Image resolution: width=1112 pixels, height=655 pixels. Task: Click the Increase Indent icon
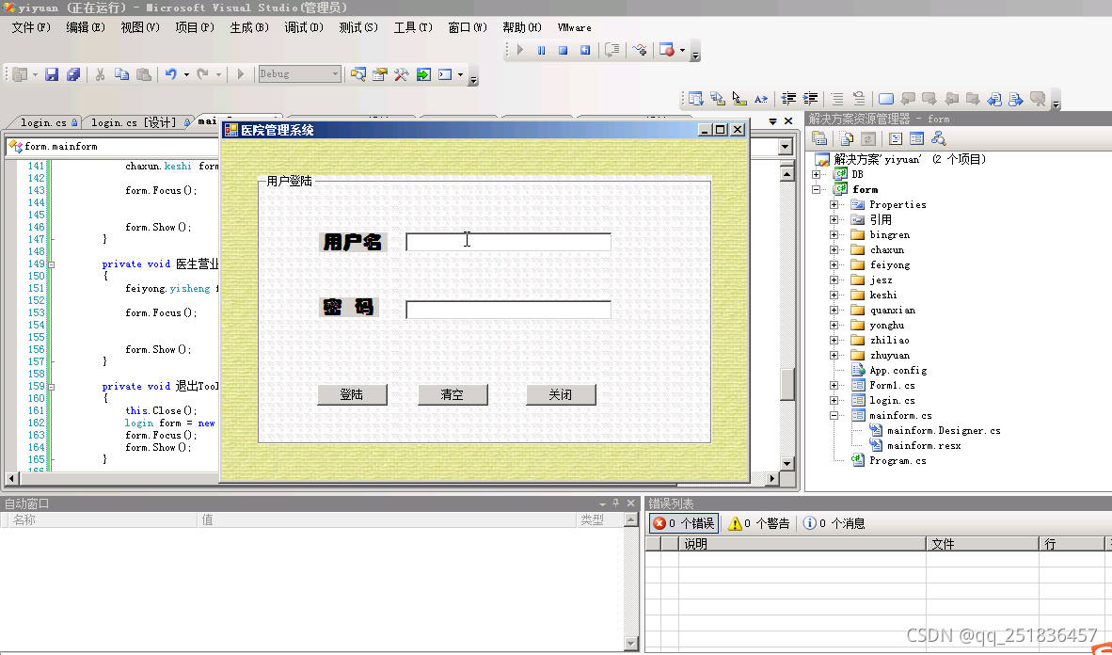[x=811, y=99]
